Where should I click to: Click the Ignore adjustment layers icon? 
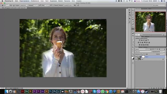(x=75, y=5)
